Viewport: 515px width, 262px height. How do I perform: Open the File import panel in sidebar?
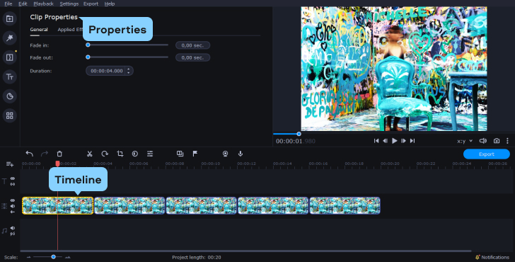[9, 18]
